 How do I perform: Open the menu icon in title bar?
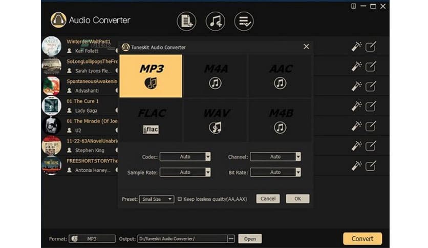point(353,6)
